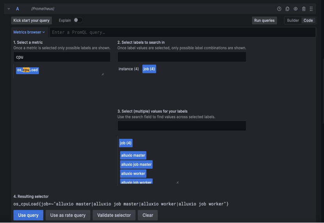Grab the label values list resize handle

click(x=177, y=182)
